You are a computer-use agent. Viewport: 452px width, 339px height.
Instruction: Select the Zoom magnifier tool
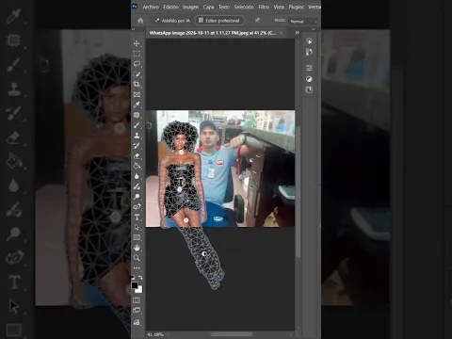(137, 258)
